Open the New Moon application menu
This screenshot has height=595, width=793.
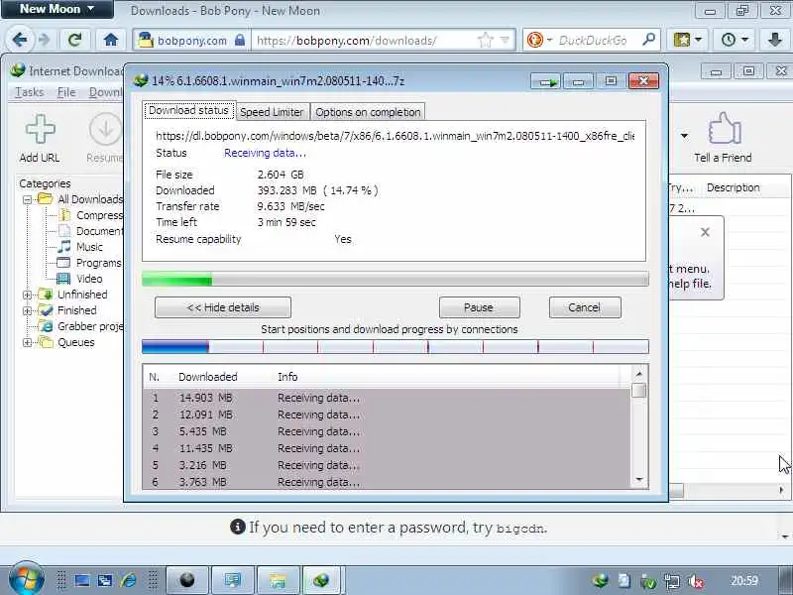[57, 9]
